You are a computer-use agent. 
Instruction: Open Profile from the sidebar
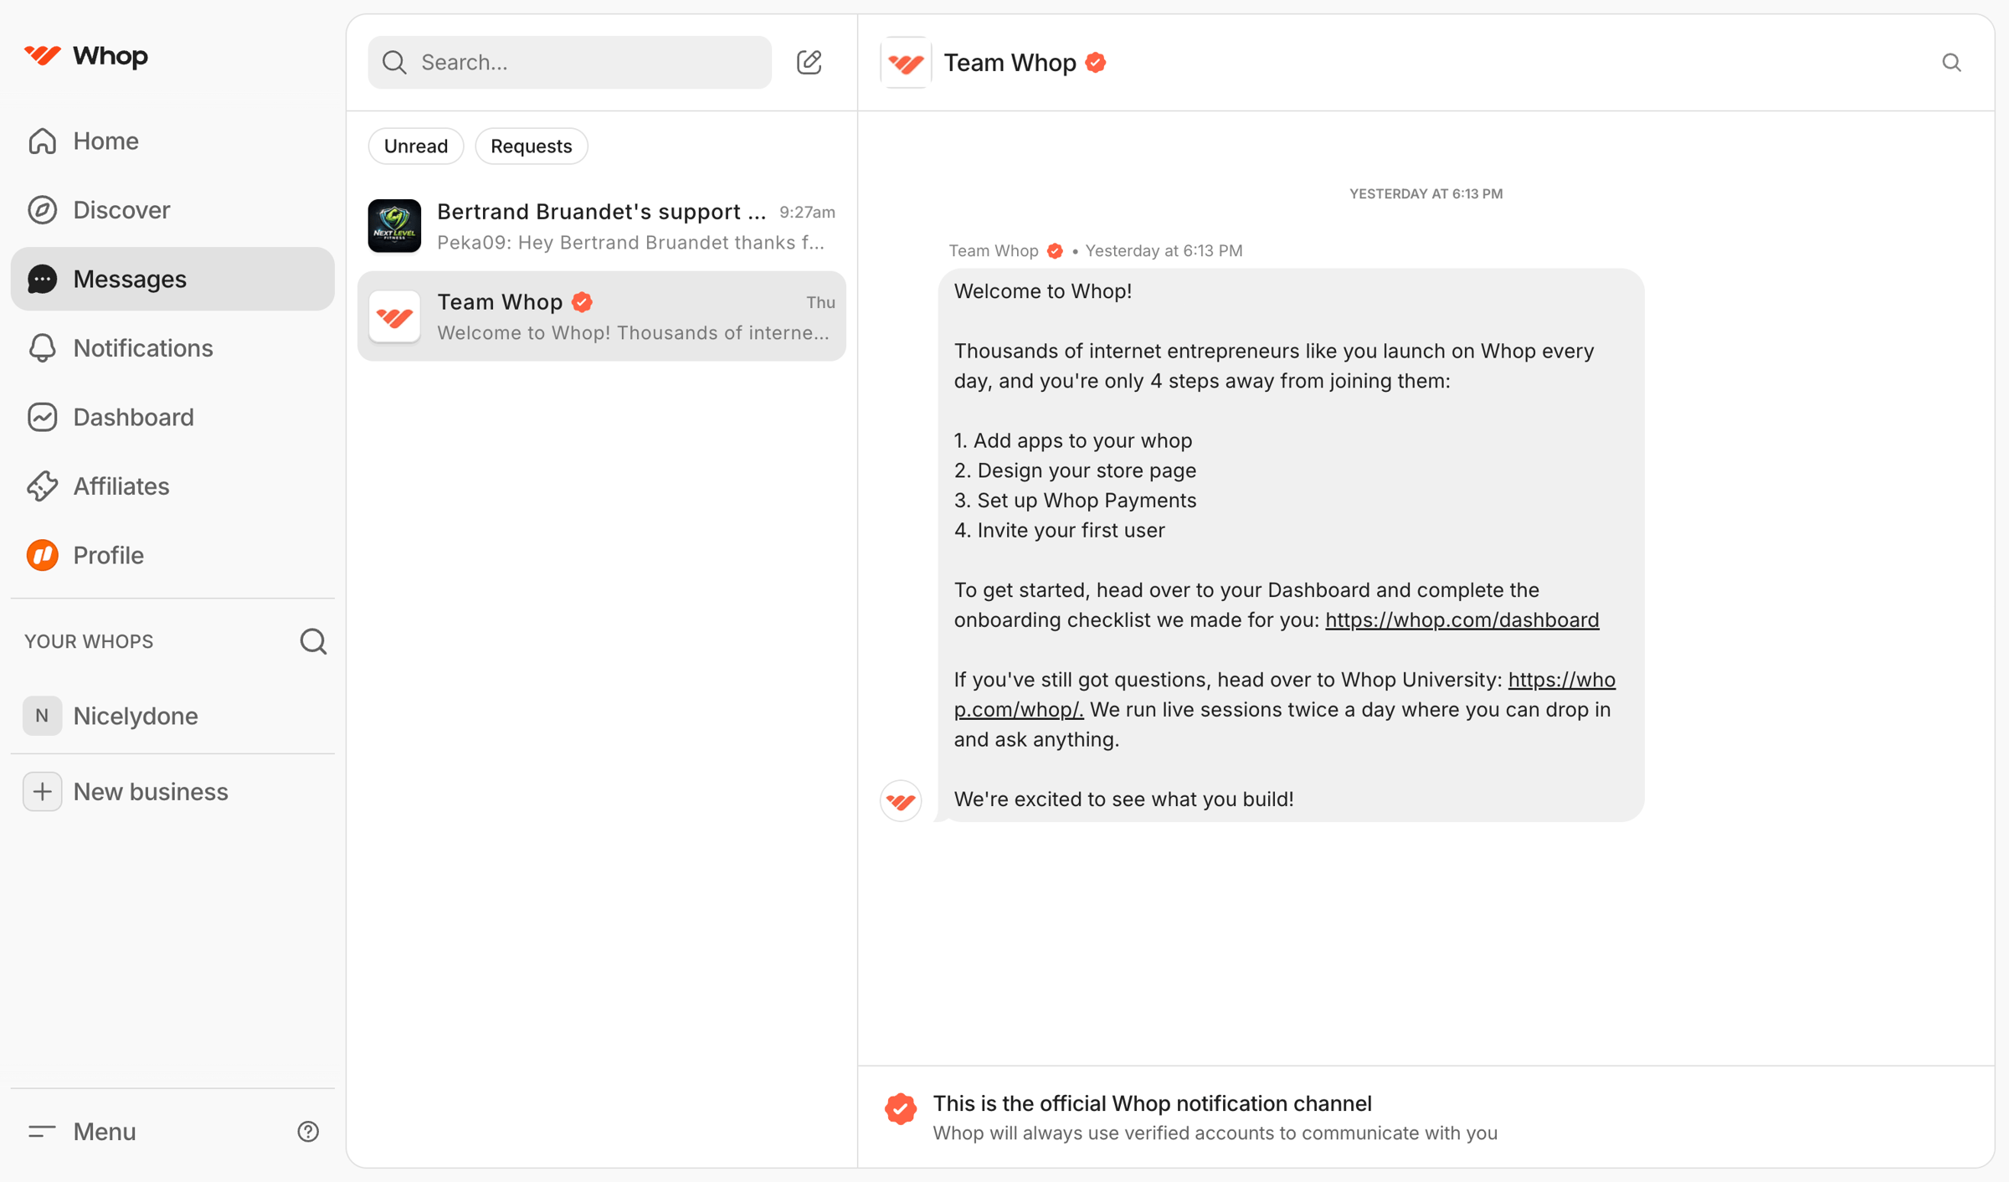tap(172, 555)
